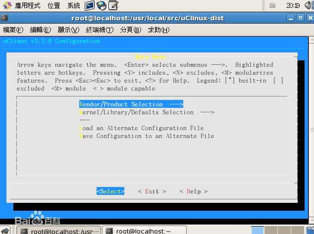314x234 pixels.
Task: Open the 應用程式 applications menu
Action: [x=28, y=5]
